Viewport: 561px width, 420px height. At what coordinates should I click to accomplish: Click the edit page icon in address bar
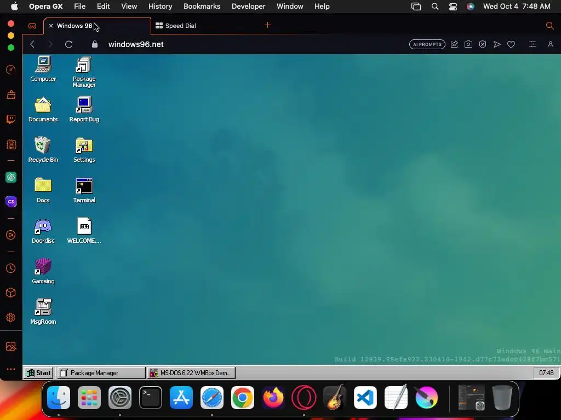(454, 44)
